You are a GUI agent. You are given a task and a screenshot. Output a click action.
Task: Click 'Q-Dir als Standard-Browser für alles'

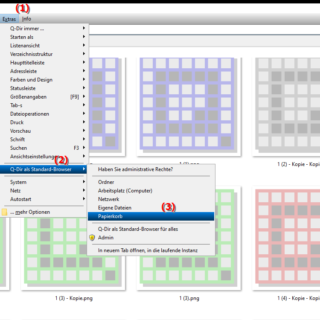point(151,229)
